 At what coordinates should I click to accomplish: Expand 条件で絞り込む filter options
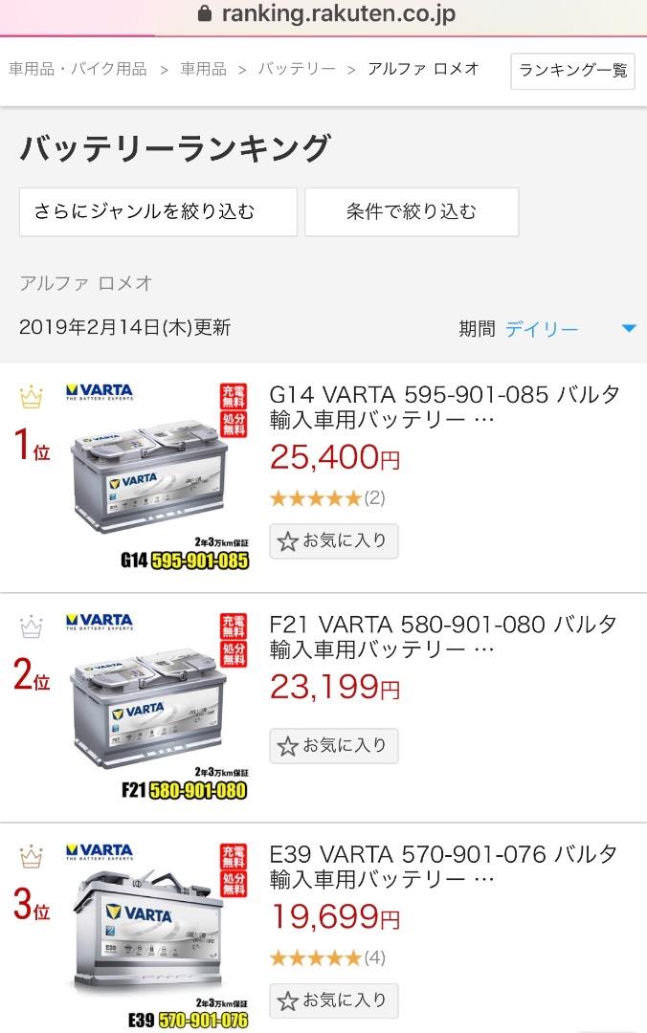[412, 211]
